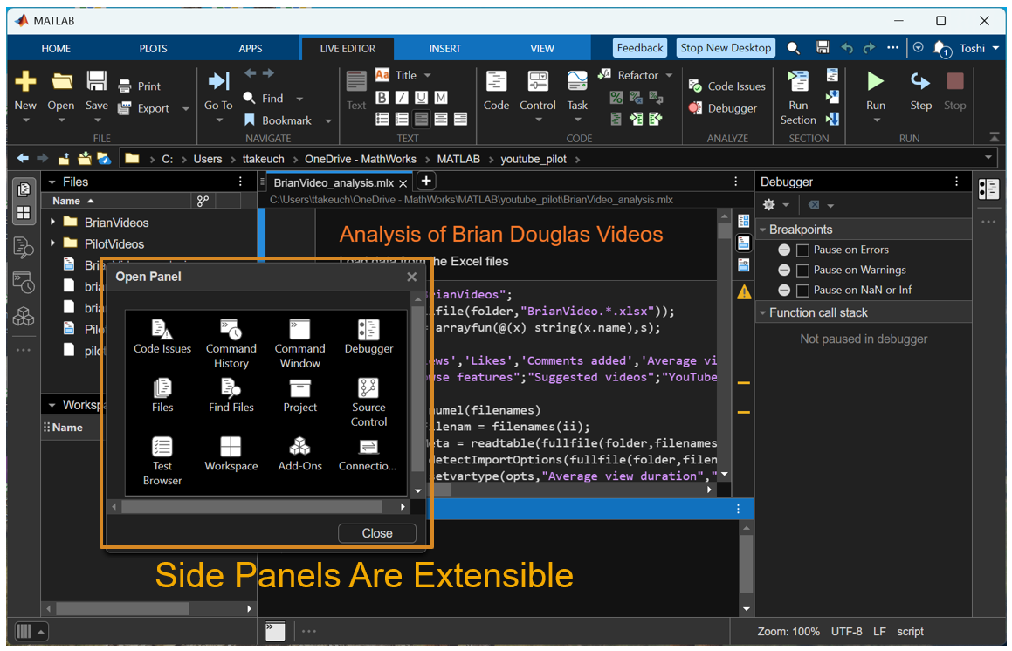The height and width of the screenshot is (651, 1012).
Task: Click the Bookmark button
Action: click(x=279, y=120)
